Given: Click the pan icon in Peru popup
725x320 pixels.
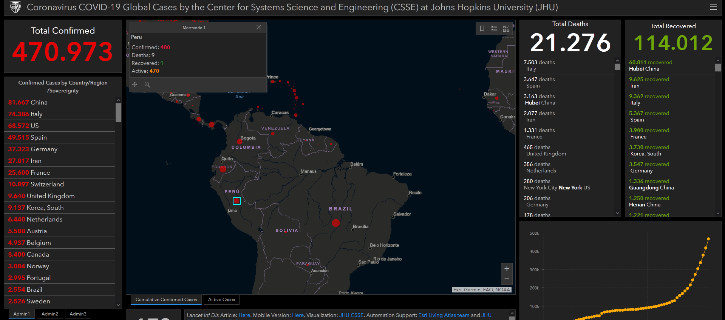Looking at the screenshot, I should click(x=135, y=85).
